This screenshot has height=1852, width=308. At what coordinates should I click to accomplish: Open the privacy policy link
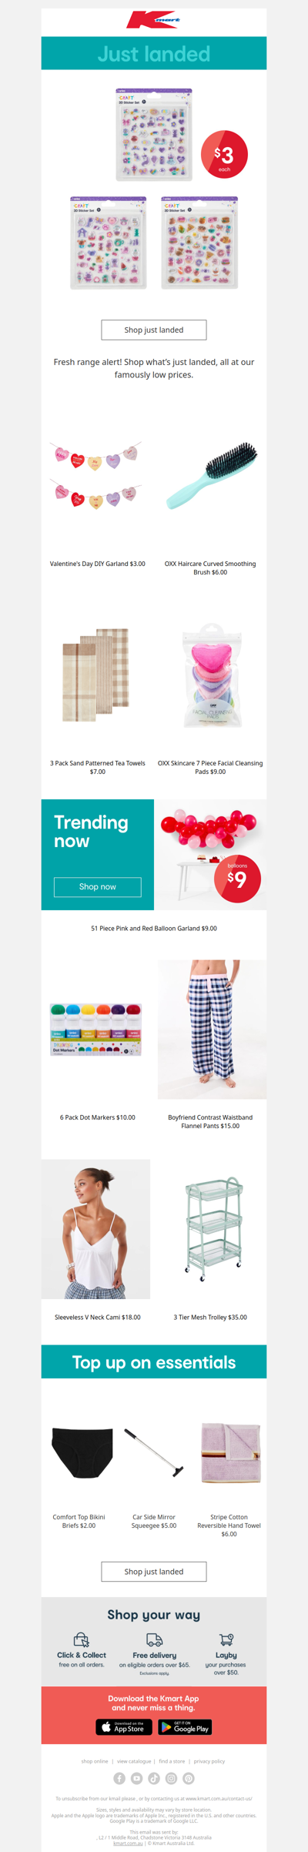click(209, 1761)
